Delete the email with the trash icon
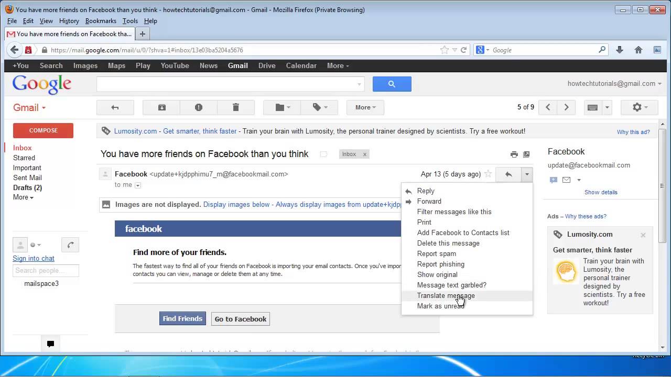 point(235,107)
